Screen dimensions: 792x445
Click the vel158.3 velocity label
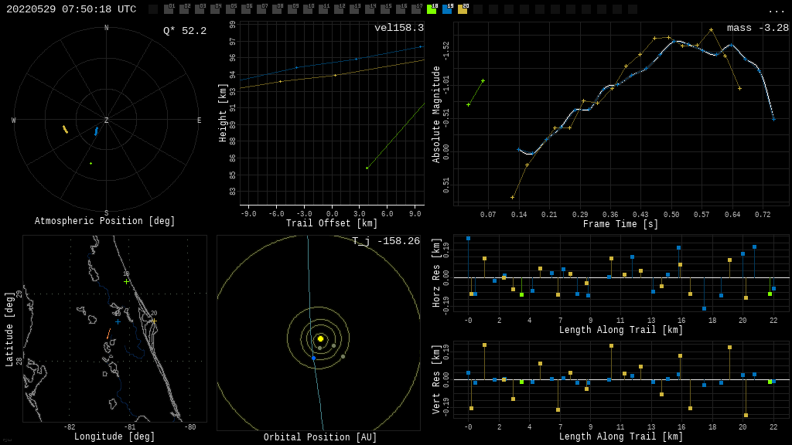(398, 28)
